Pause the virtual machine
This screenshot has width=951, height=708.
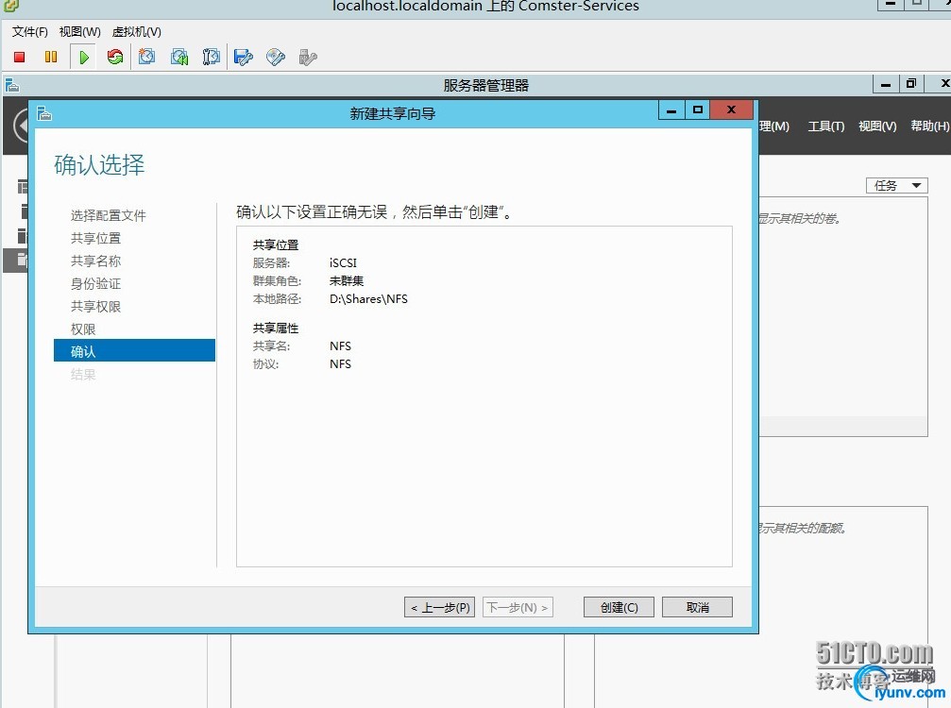(x=51, y=57)
